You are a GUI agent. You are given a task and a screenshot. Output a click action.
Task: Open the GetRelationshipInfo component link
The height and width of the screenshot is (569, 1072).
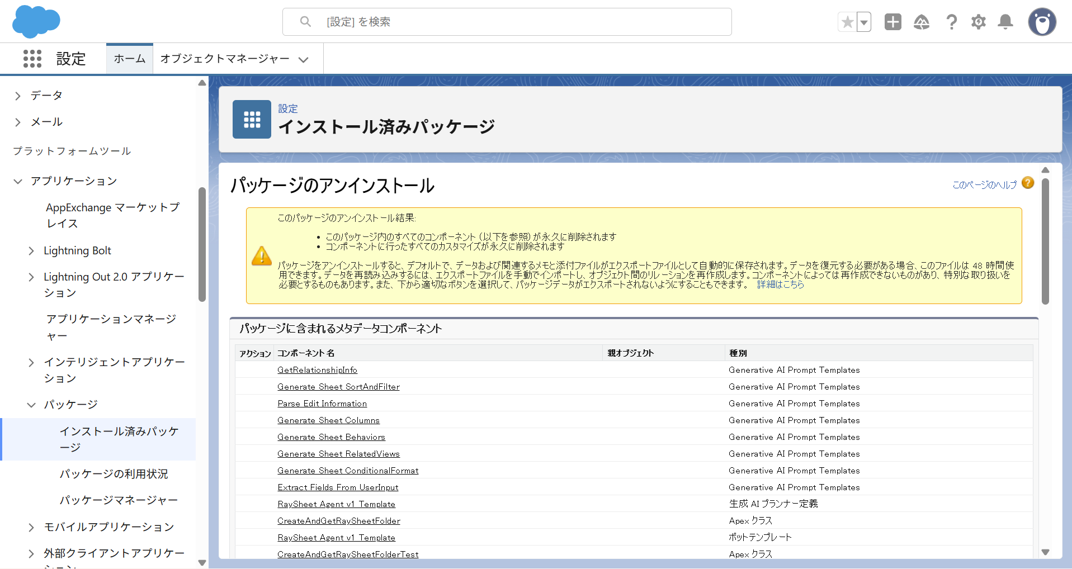tap(317, 370)
